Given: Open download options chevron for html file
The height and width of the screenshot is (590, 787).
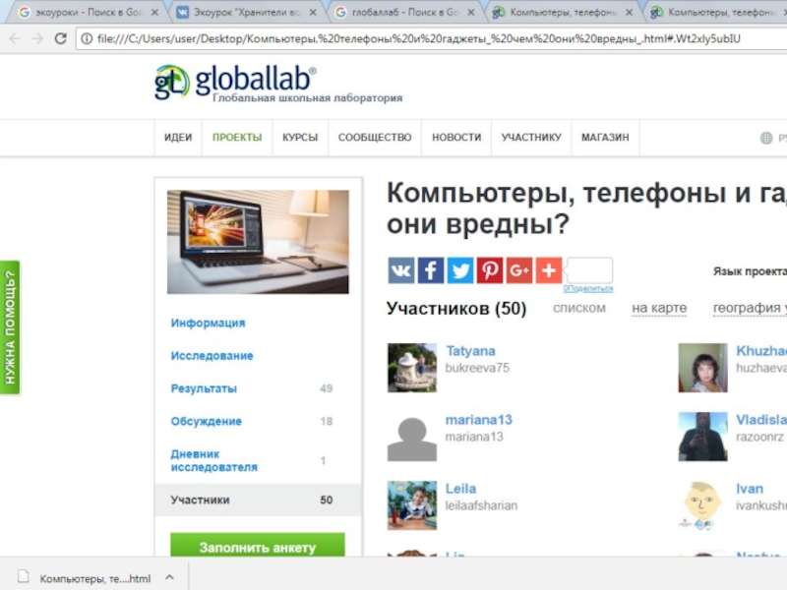Looking at the screenshot, I should click(169, 578).
